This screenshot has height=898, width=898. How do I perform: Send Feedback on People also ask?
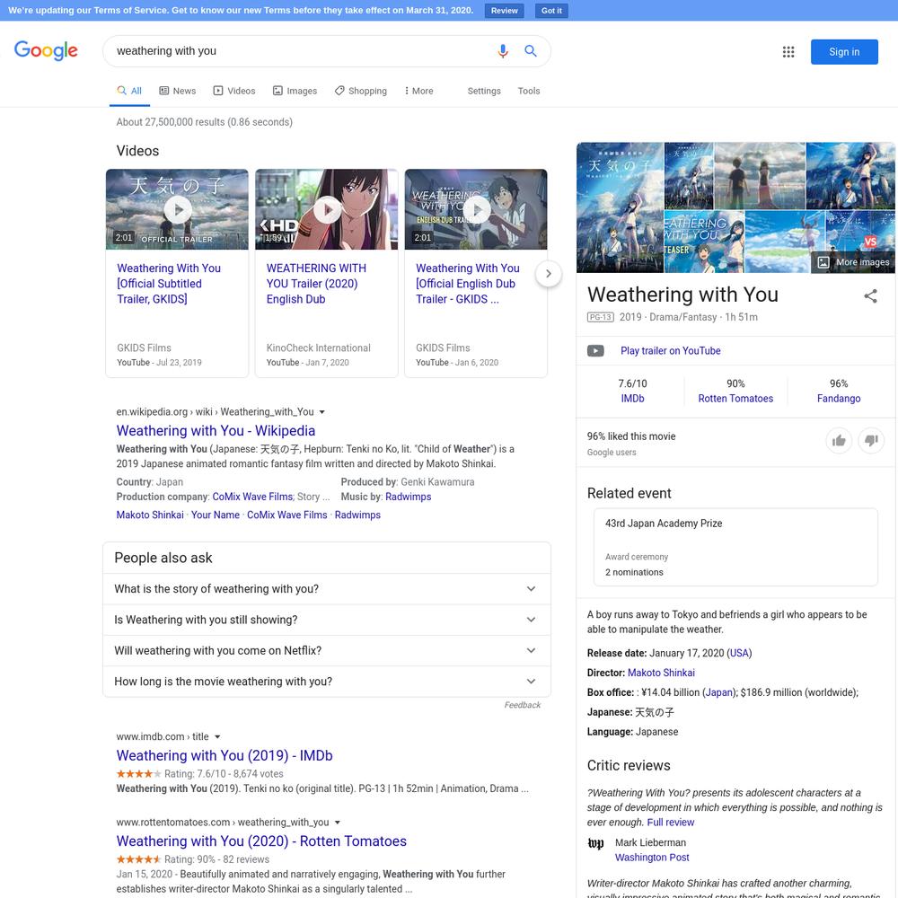tap(523, 706)
